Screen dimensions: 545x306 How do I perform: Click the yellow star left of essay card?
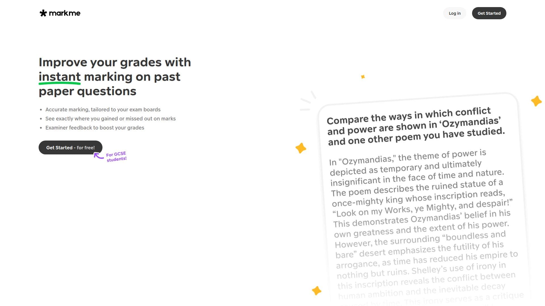point(301,148)
